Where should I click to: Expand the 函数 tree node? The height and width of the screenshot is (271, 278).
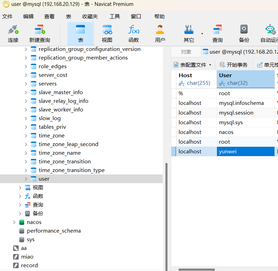(x=20, y=196)
